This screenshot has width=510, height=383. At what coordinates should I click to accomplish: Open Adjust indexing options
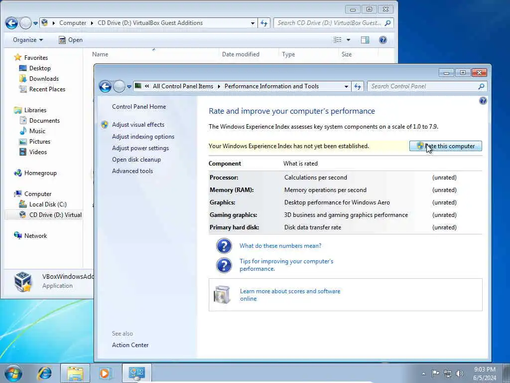click(x=143, y=137)
